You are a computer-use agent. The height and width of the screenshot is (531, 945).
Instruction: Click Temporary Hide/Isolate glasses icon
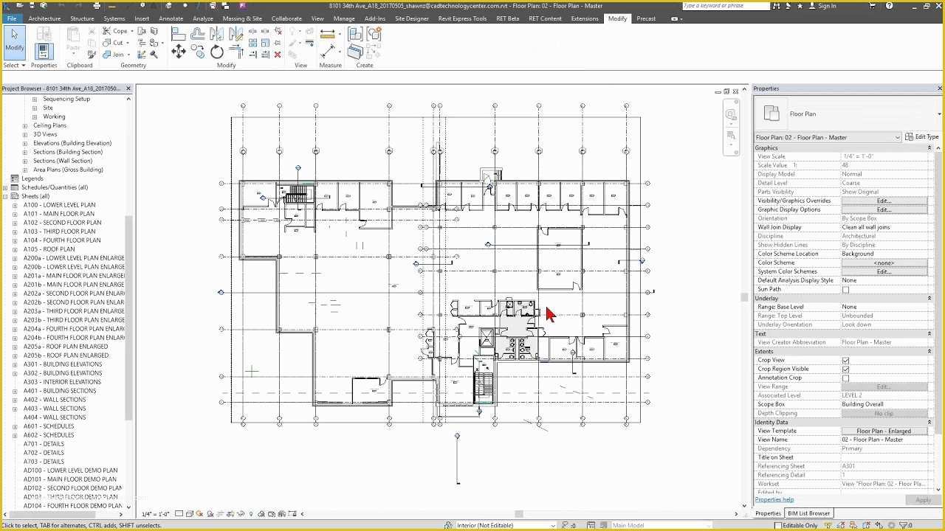point(240,514)
